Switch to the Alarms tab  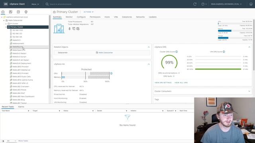pyautogui.click(x=21, y=107)
